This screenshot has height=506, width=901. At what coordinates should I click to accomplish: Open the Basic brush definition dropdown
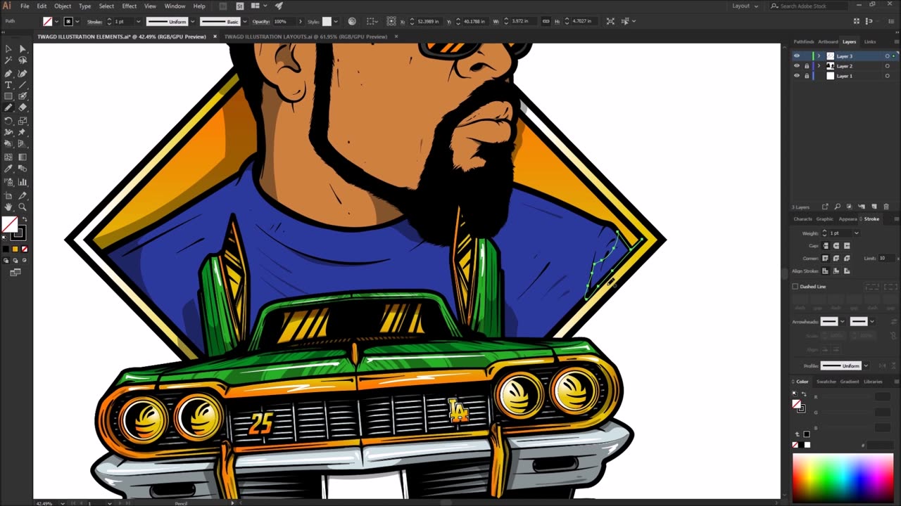pyautogui.click(x=245, y=22)
